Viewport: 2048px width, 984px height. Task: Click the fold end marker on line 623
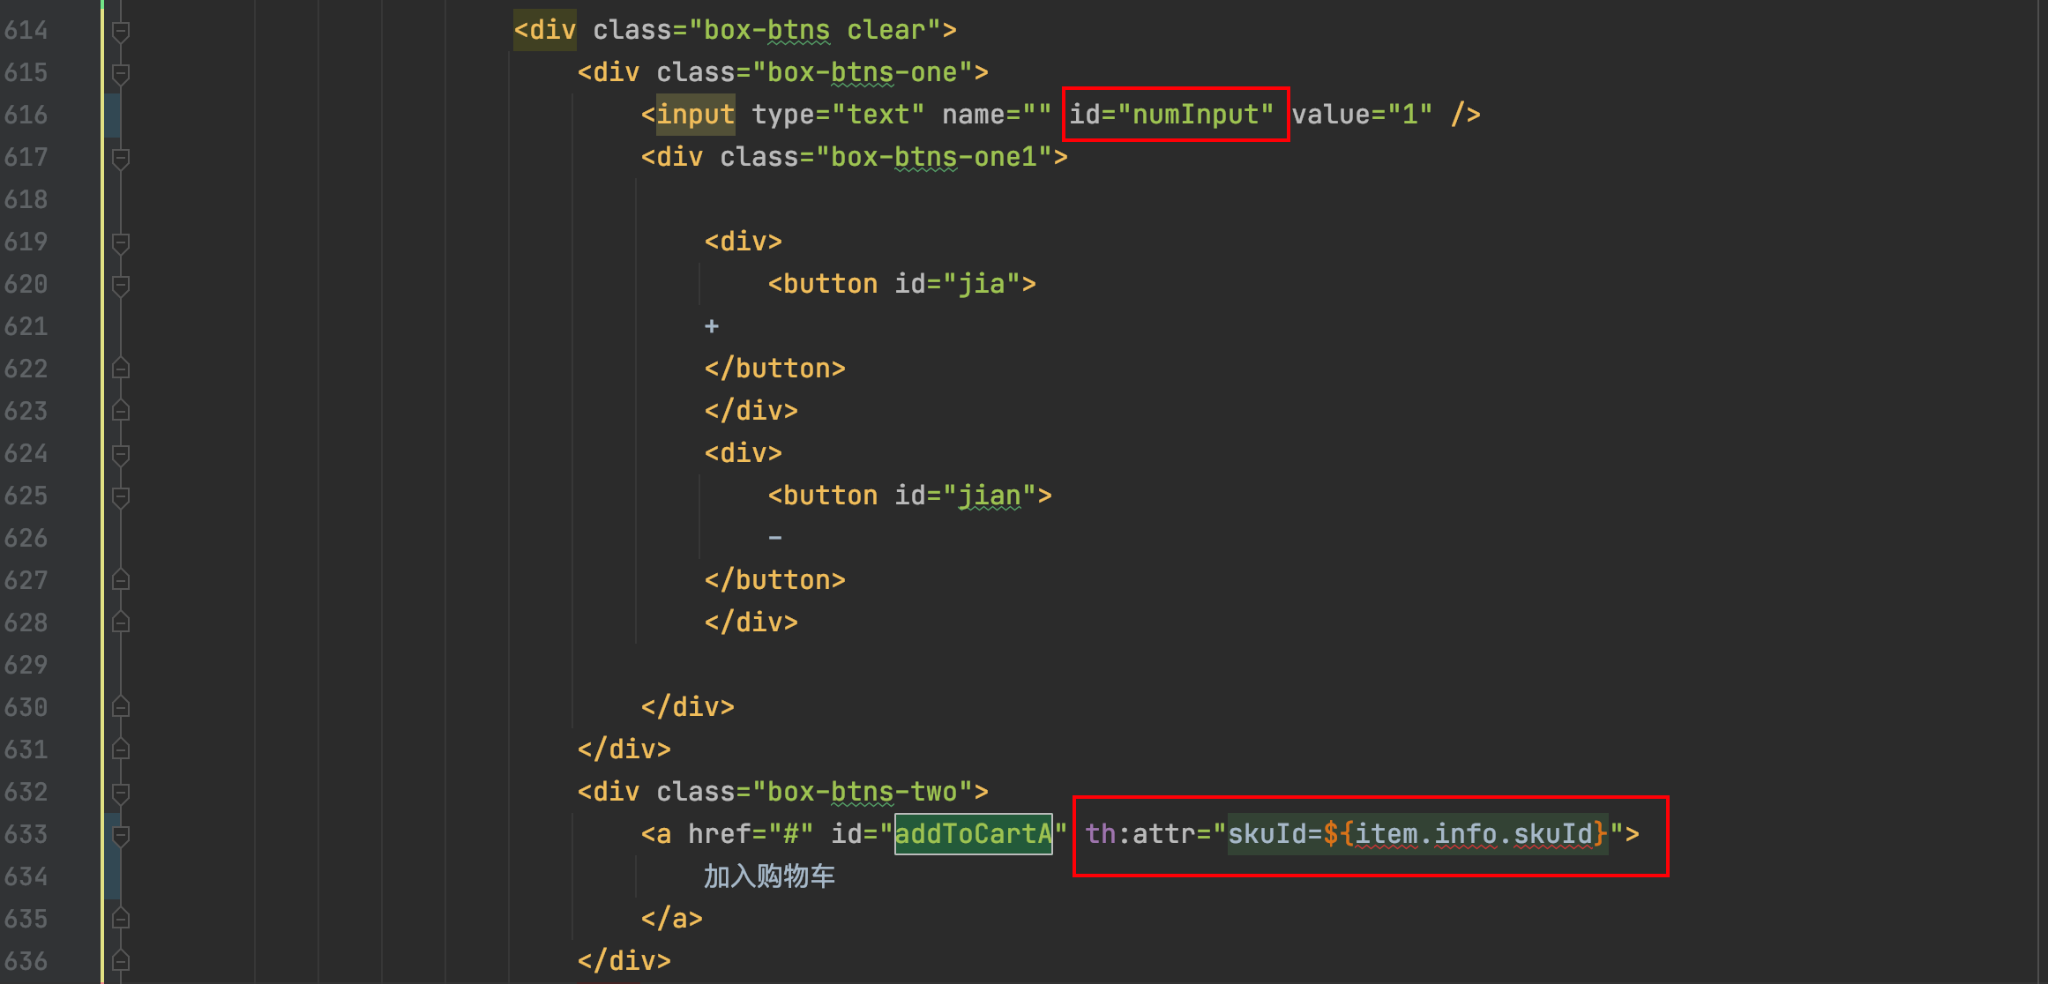[121, 411]
